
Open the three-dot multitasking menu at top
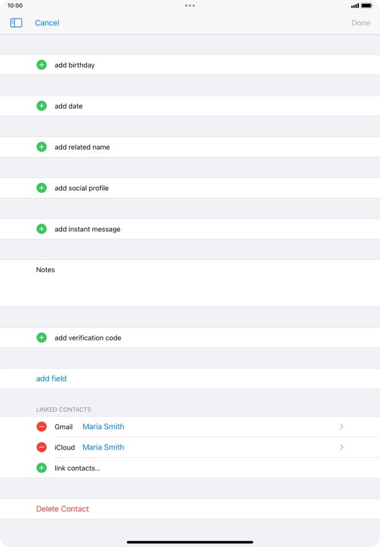point(190,6)
